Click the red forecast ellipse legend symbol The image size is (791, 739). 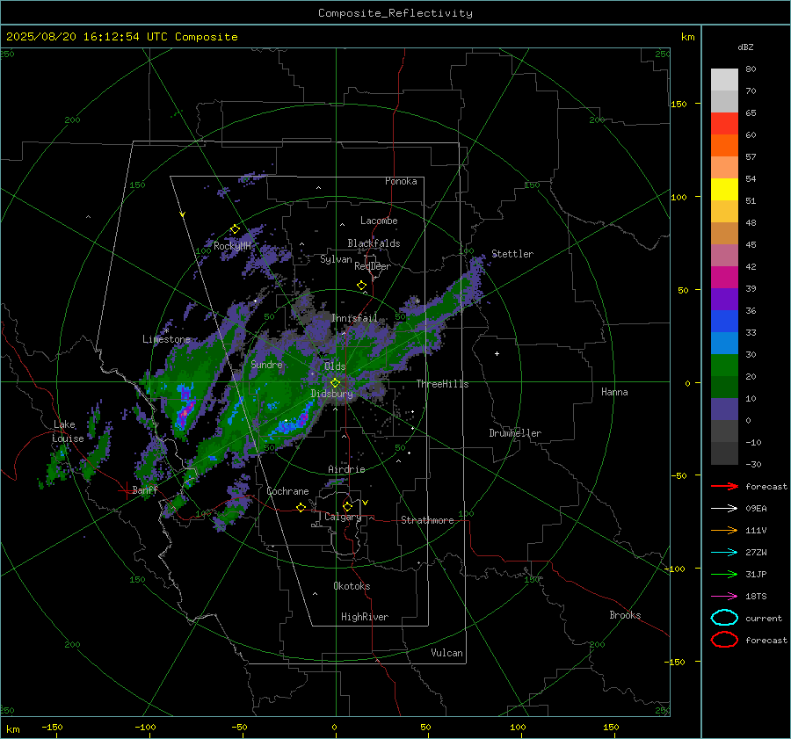[x=724, y=640]
